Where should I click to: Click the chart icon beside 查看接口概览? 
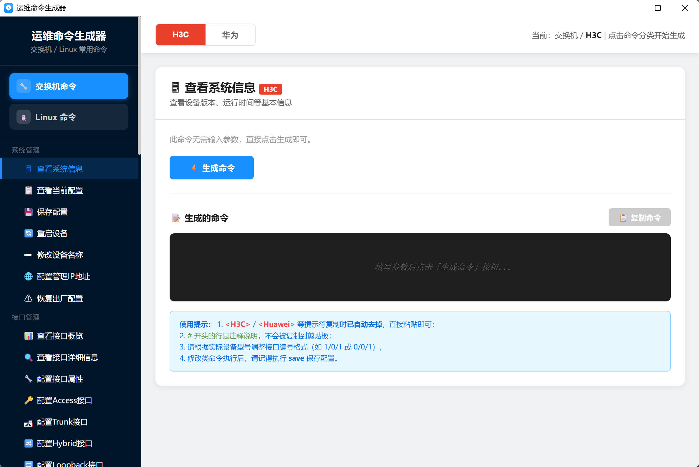point(28,336)
